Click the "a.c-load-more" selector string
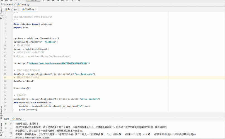The image size is (225, 139). click(x=84, y=74)
